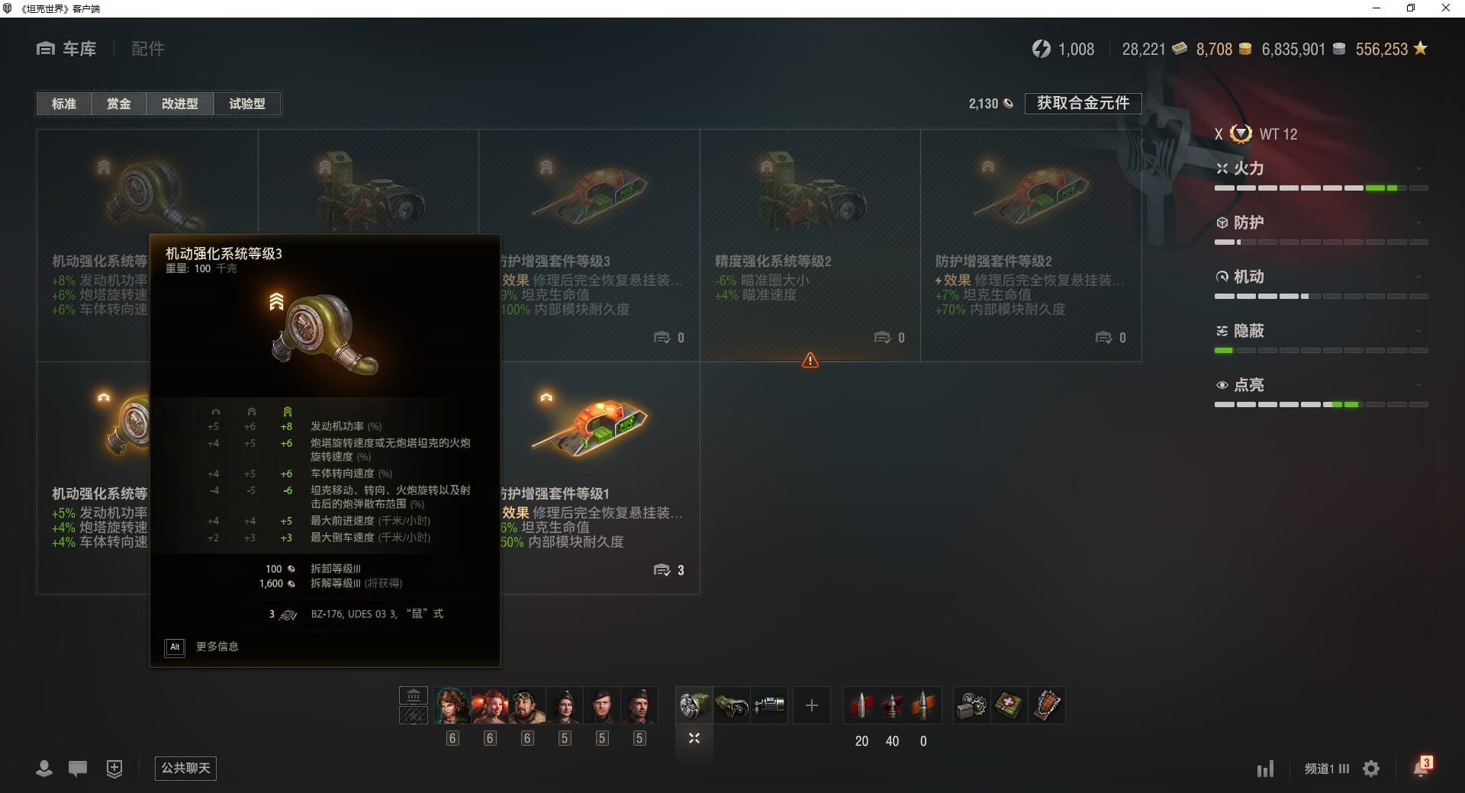Screen dimensions: 1465x793
Task: Click the 获取合金元件 button
Action: click(1083, 103)
